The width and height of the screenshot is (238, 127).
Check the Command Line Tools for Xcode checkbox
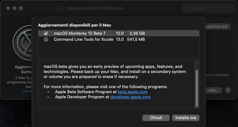[x=46, y=39]
